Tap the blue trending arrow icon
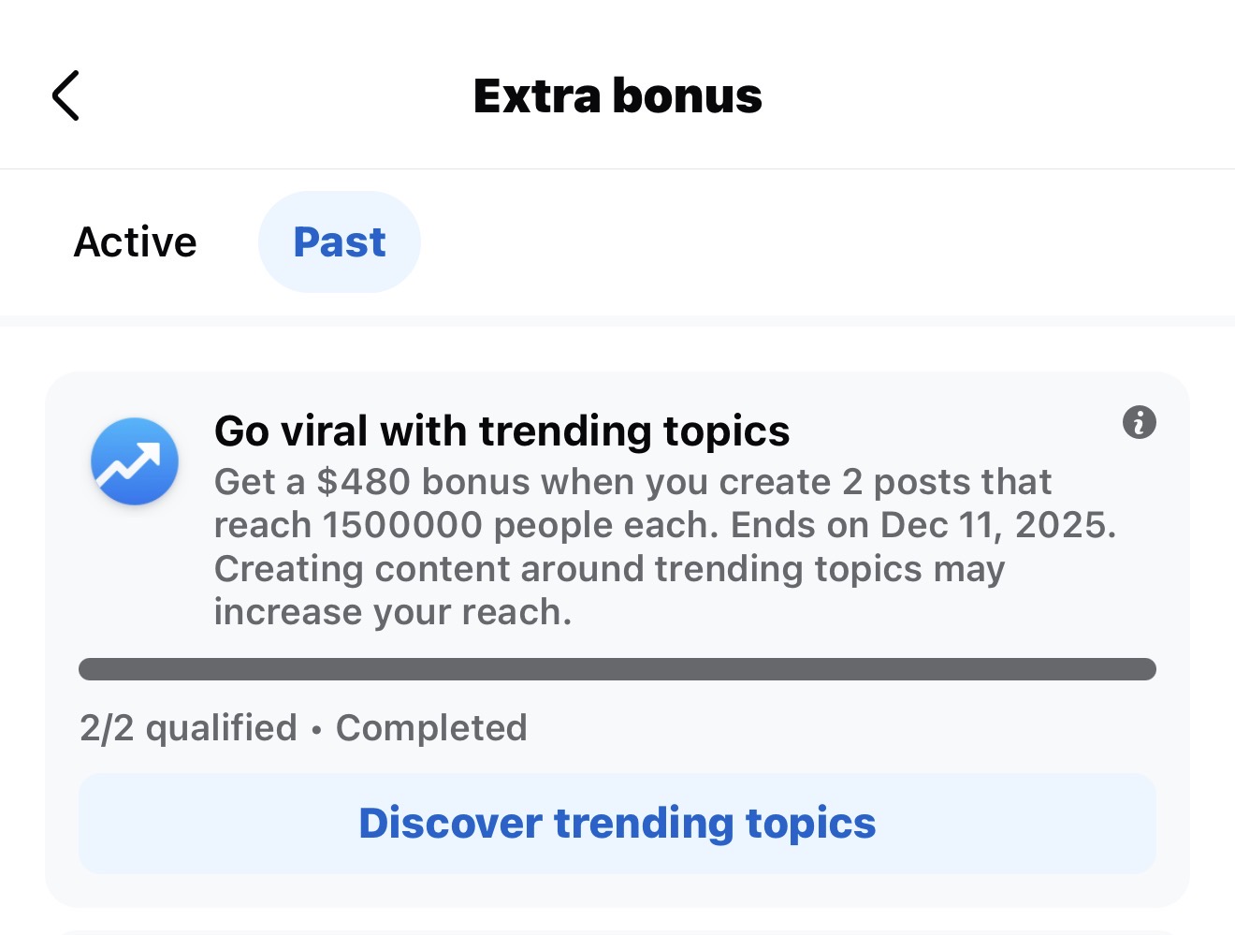Screen dimensions: 1235x935 click(x=135, y=461)
